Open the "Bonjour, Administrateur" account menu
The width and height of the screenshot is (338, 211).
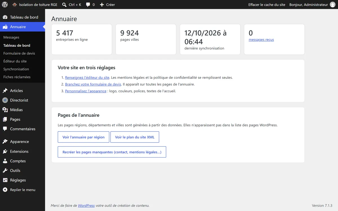pos(309,5)
